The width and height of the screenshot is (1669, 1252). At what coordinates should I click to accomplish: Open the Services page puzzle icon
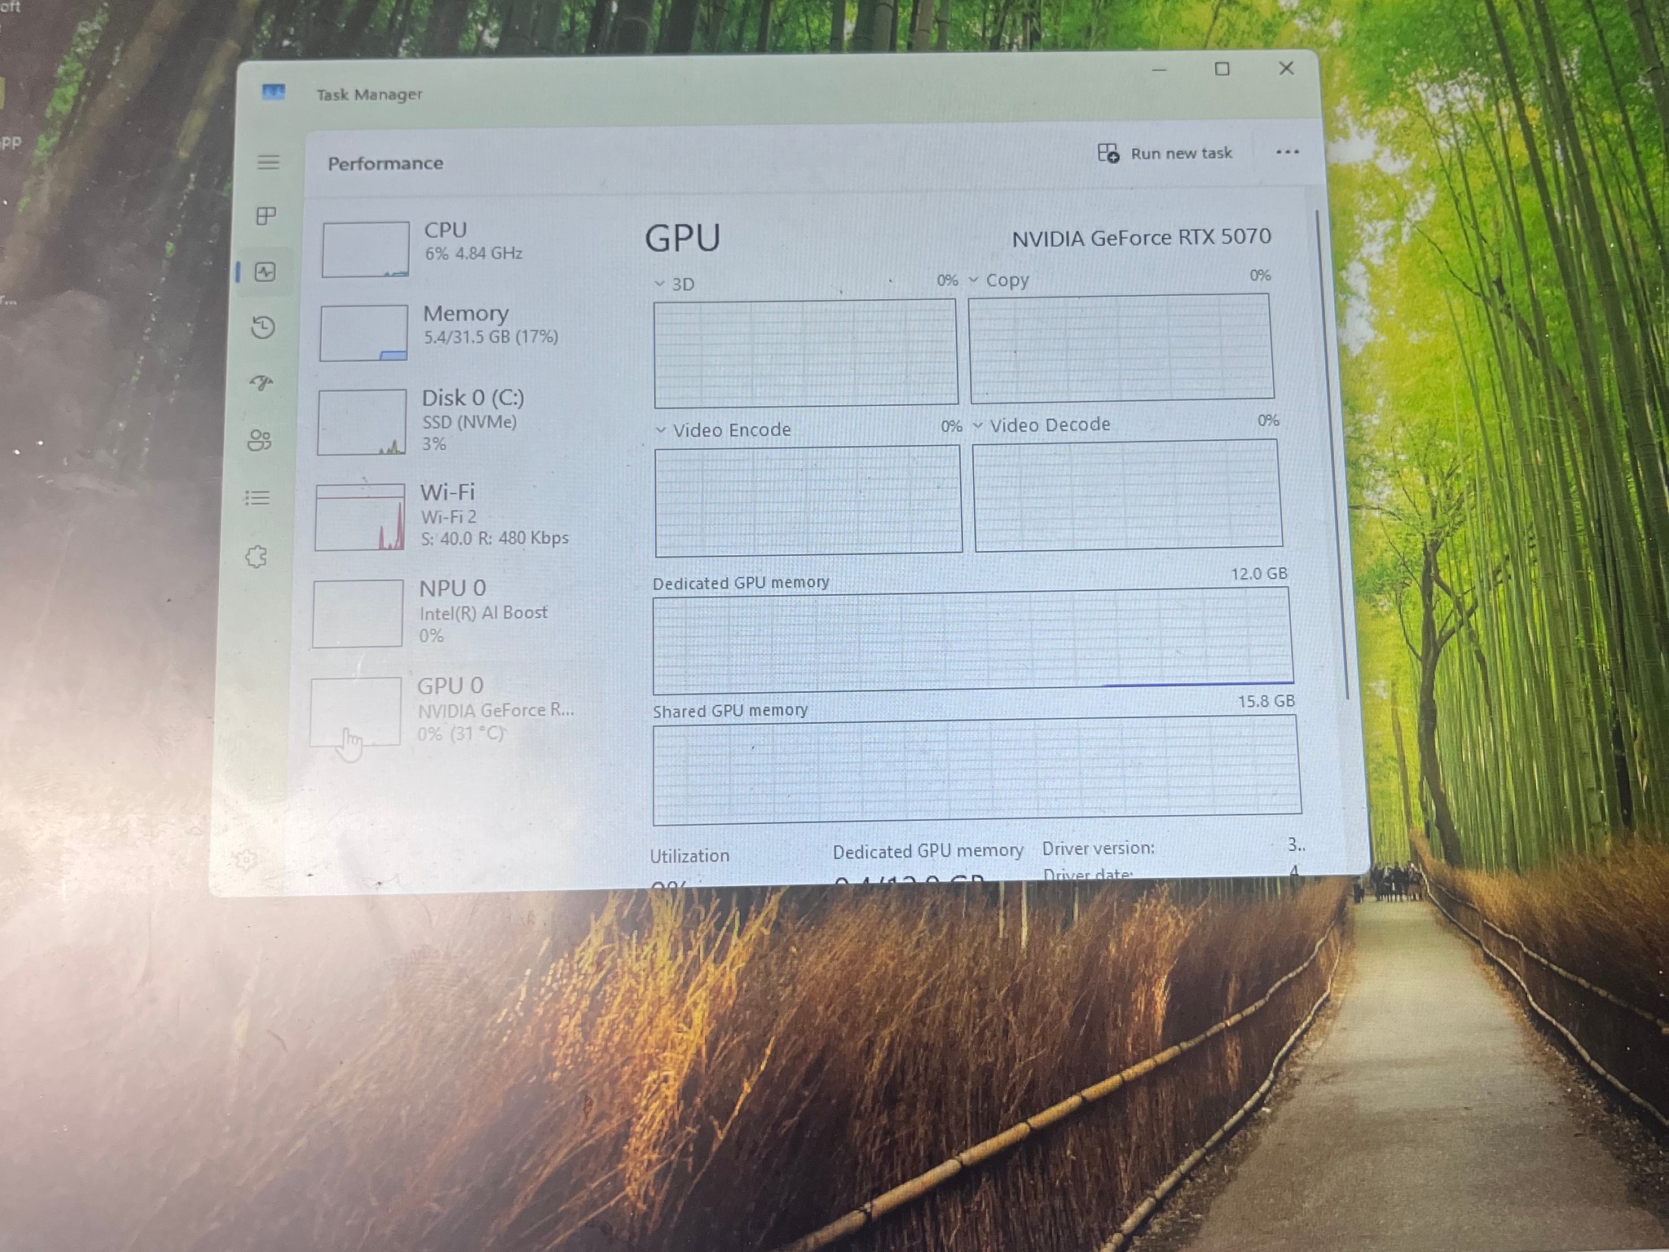point(256,557)
